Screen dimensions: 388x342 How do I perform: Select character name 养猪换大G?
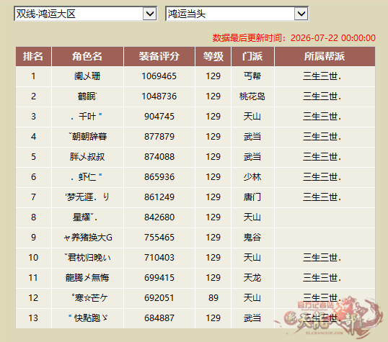88,238
